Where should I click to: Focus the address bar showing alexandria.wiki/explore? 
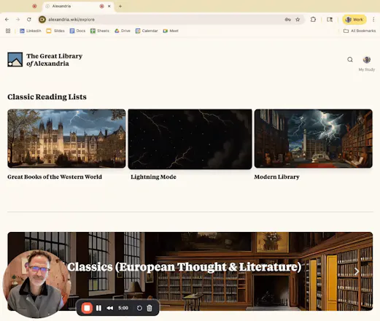(166, 20)
